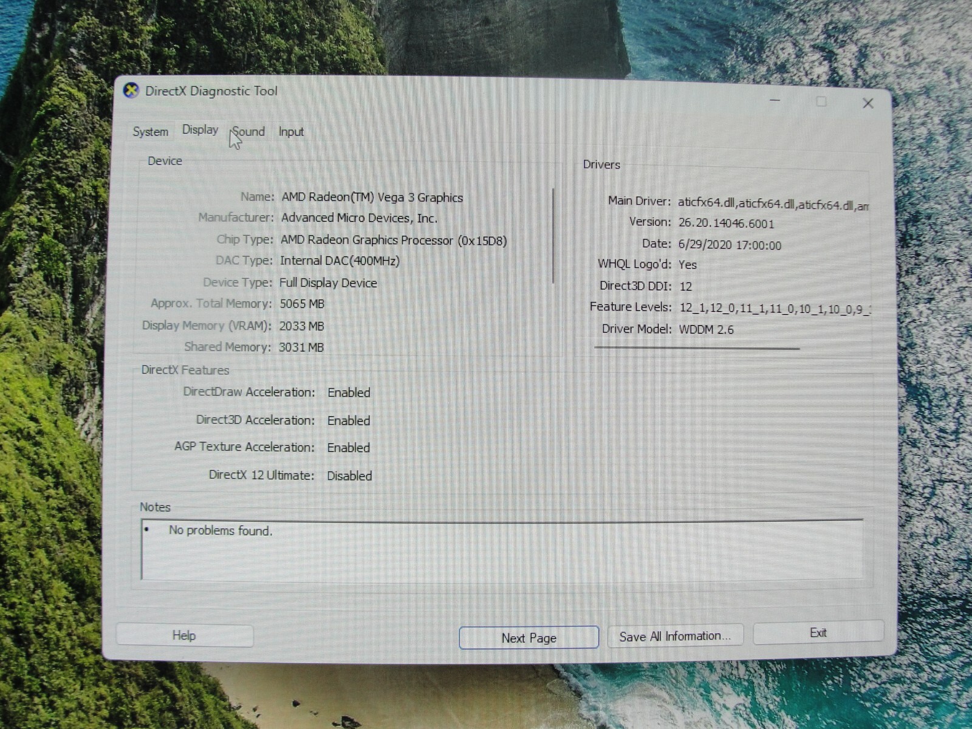Click DirectX 12 Ultimate 'Disabled' value

[349, 476]
